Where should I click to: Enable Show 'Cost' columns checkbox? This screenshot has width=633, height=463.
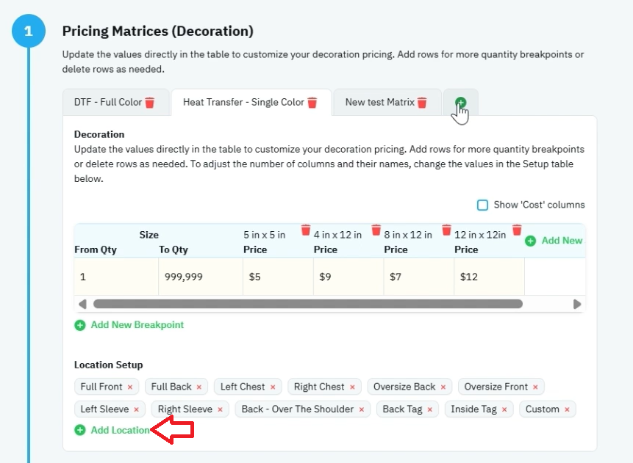(482, 205)
